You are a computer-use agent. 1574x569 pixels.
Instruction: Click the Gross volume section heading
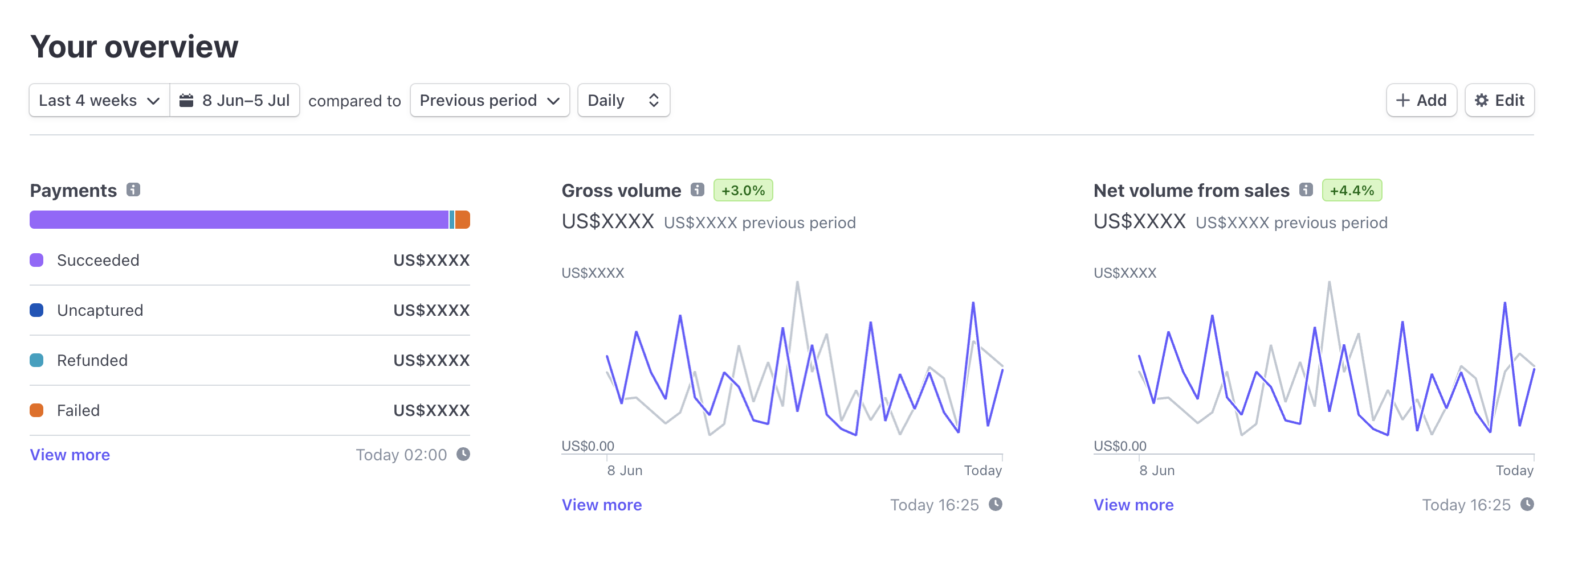click(x=621, y=189)
